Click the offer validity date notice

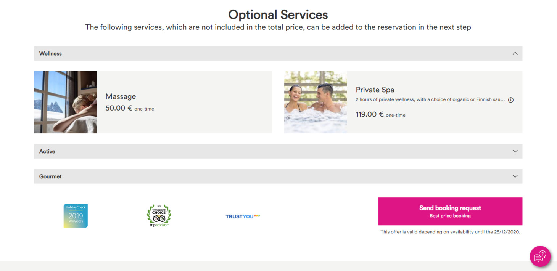click(x=450, y=232)
